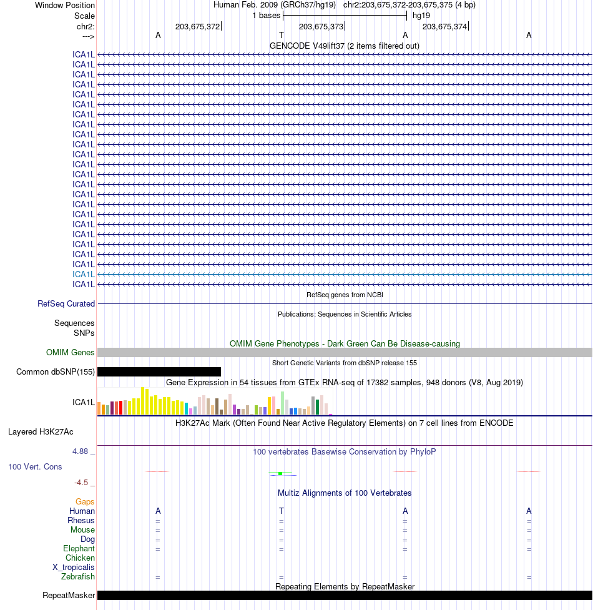Open 100 vertebrates Basewise Conservation by PhyloP title

point(345,452)
